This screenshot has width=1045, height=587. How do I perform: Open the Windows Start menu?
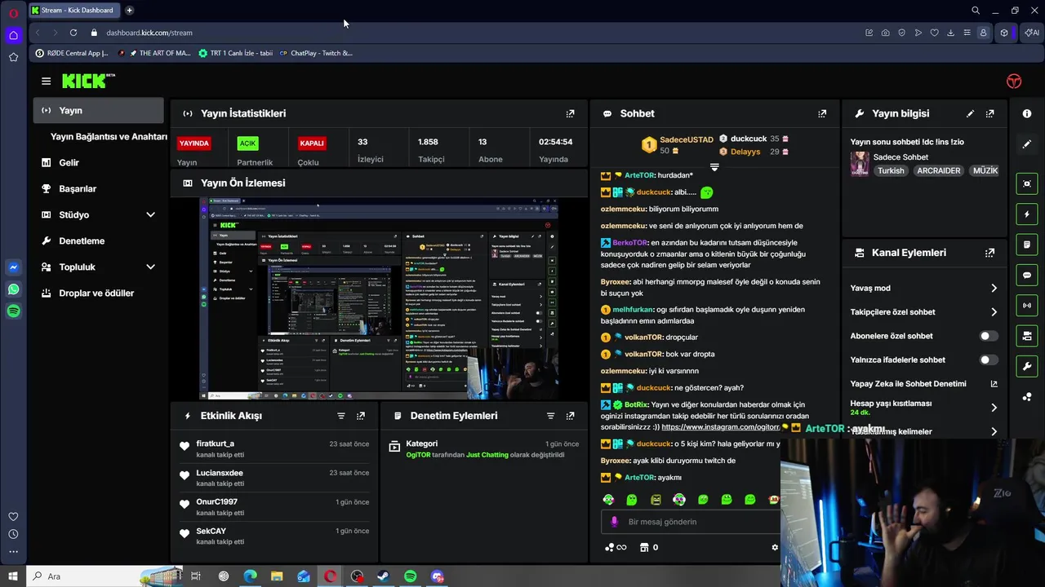[13, 576]
